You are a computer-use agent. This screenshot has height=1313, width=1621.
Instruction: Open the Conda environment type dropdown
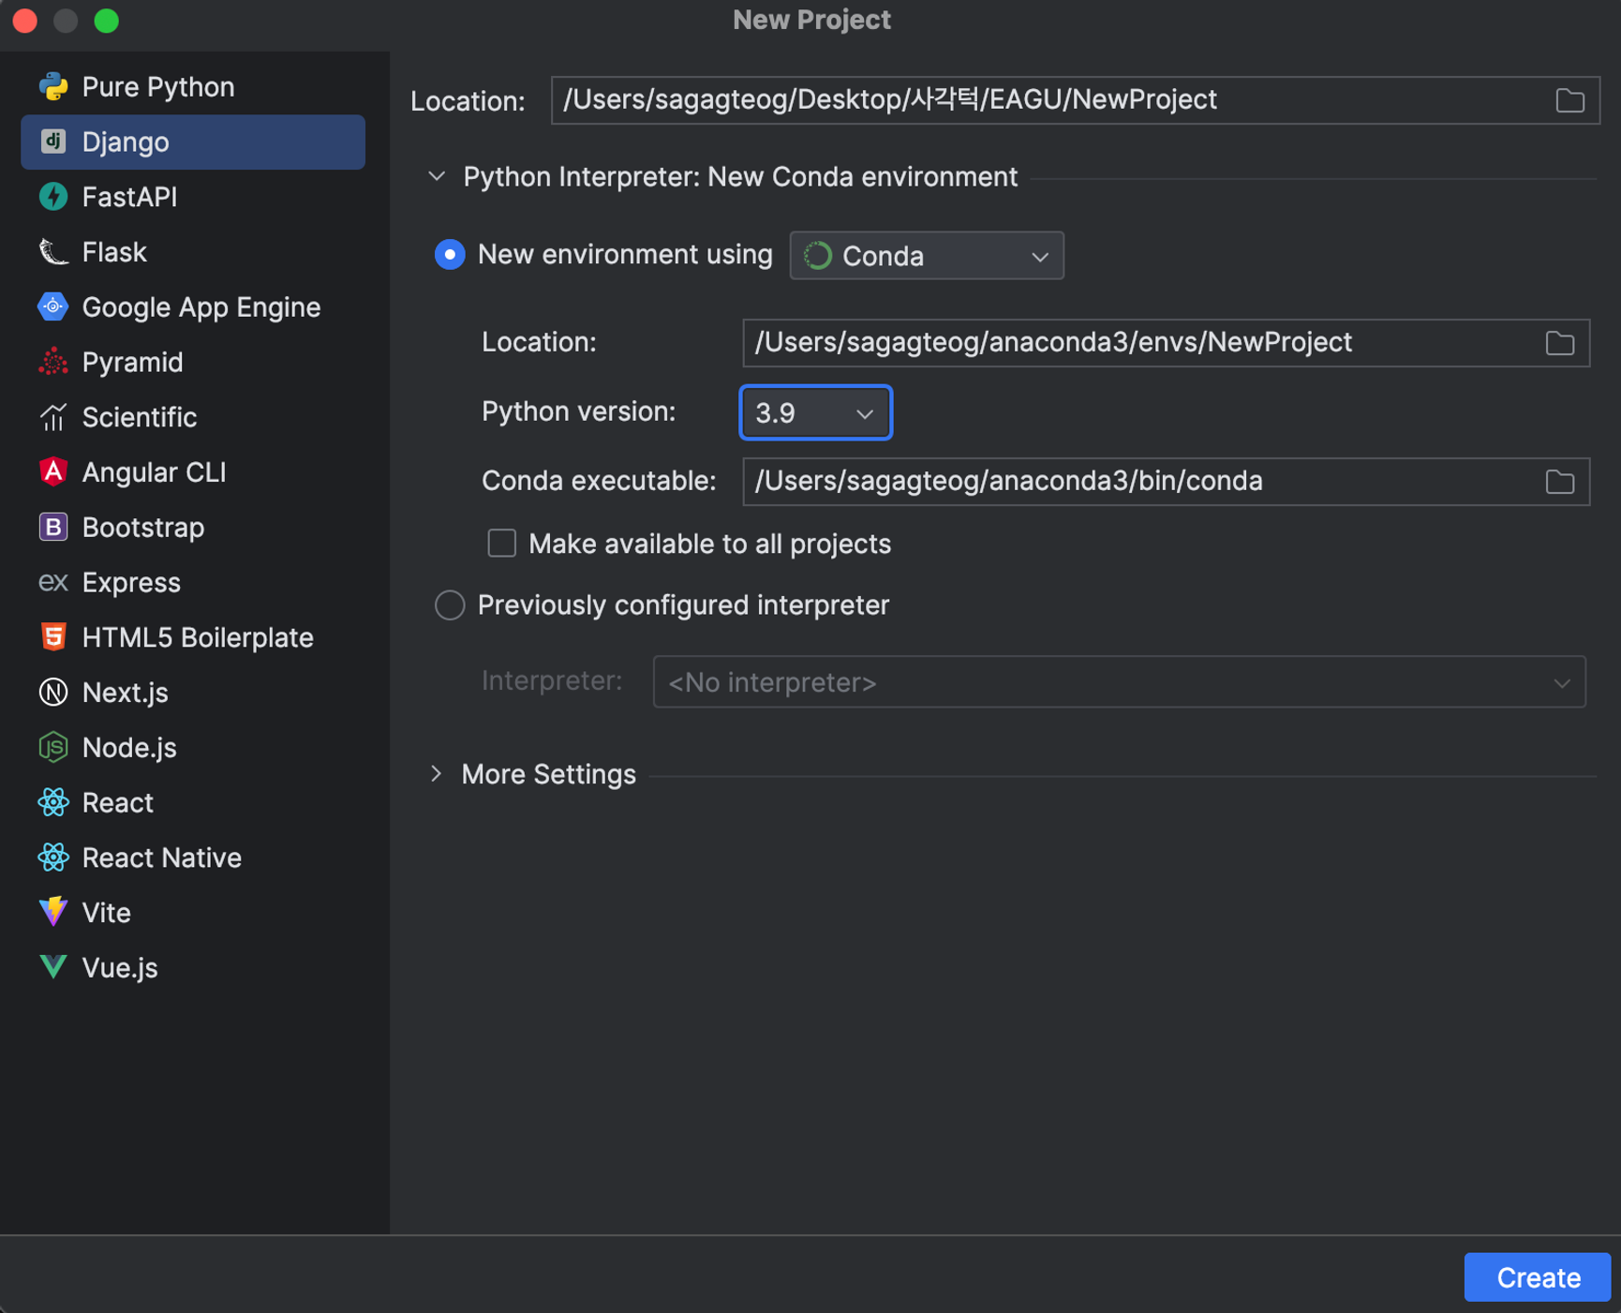pyautogui.click(x=926, y=256)
